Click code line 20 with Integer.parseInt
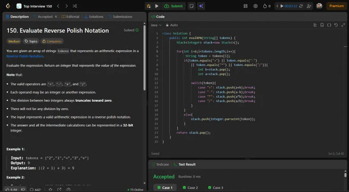349x192 pixels. click(223, 119)
